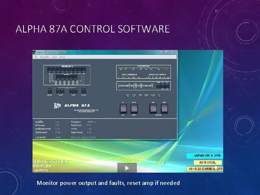
Task: Click the RF Output value readout
Action: (57, 125)
